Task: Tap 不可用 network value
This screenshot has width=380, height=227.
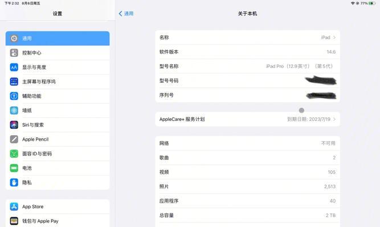Action: [x=328, y=143]
